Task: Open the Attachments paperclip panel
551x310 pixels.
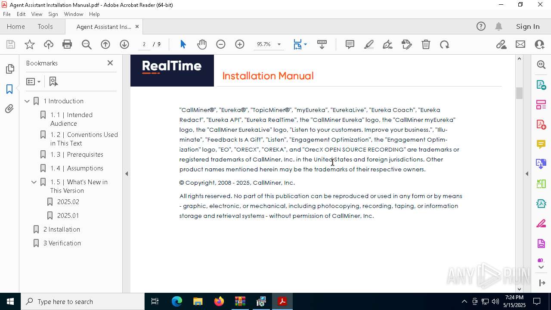Action: (x=9, y=109)
